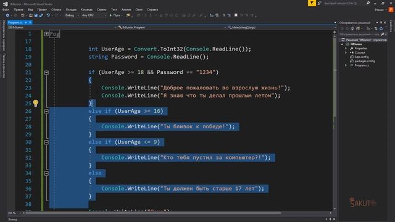Expand the Ссылки references node arrow
This screenshot has height=222, width=395.
346,52
